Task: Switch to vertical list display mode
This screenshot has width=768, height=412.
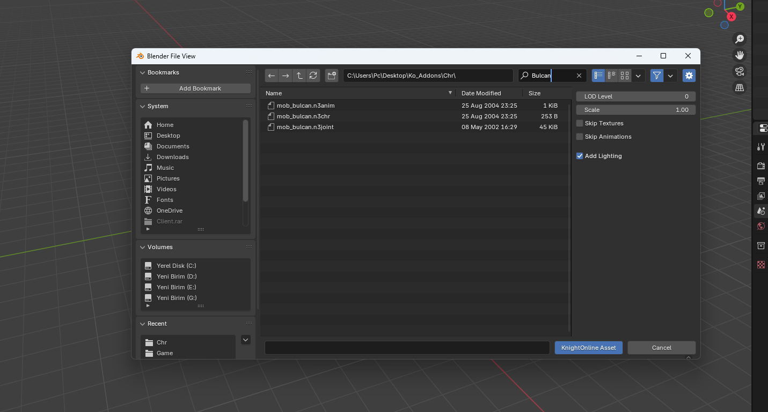Action: 598,76
